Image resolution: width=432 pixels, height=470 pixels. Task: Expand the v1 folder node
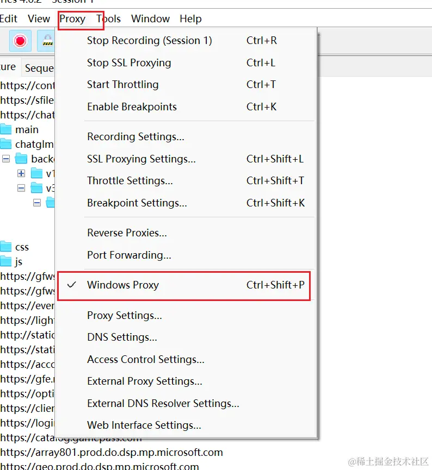21,173
